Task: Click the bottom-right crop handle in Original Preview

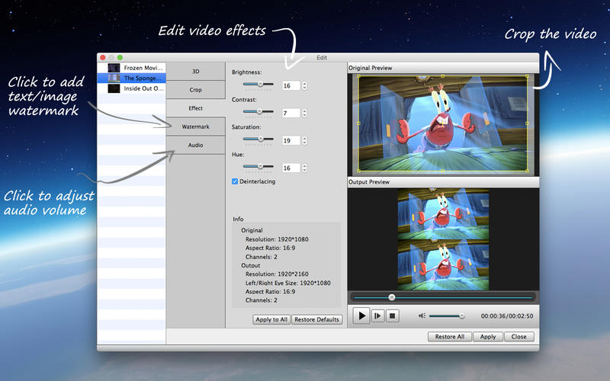Action: (527, 170)
